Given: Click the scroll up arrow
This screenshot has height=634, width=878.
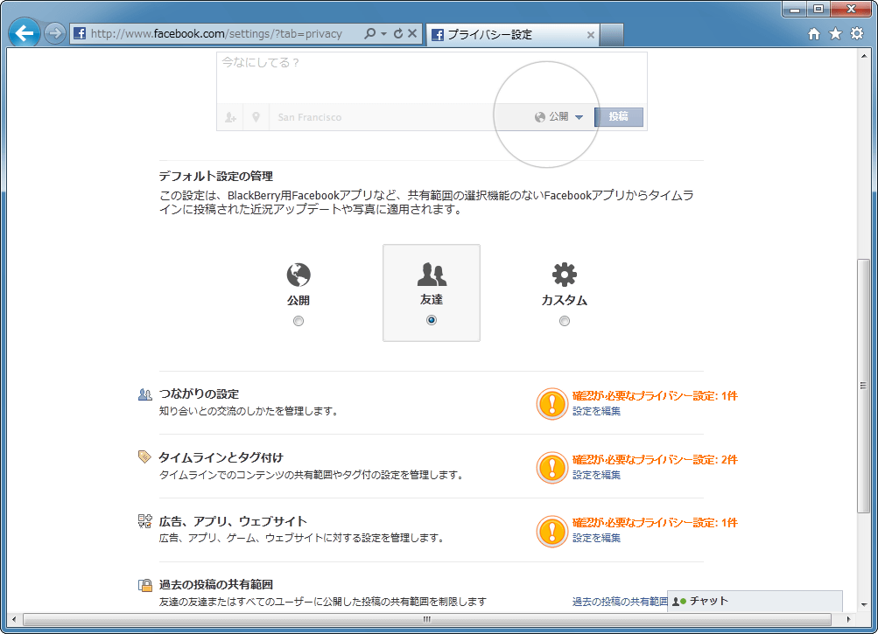Looking at the screenshot, I should 863,56.
